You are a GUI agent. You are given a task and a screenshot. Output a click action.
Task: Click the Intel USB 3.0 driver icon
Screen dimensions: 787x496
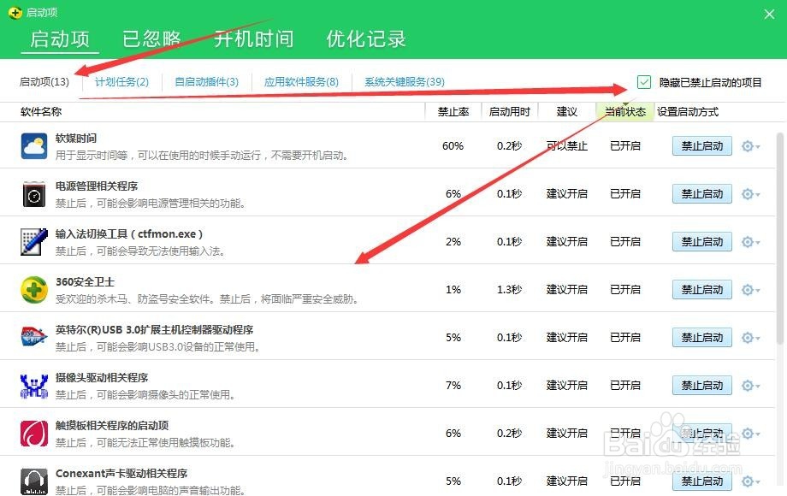[34, 337]
